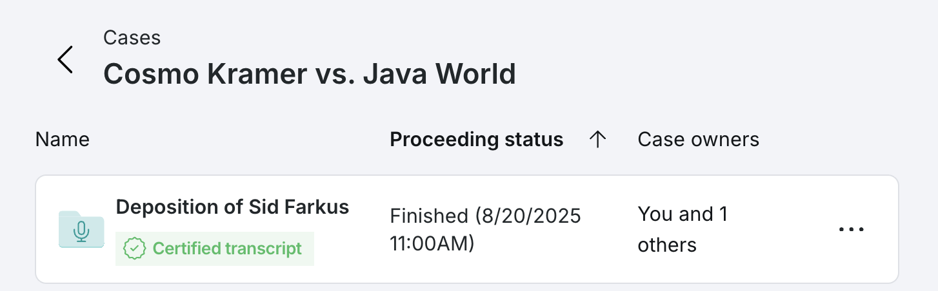Click the 11:00AM proceeding time
Viewport: 938px width, 291px height.
click(432, 244)
